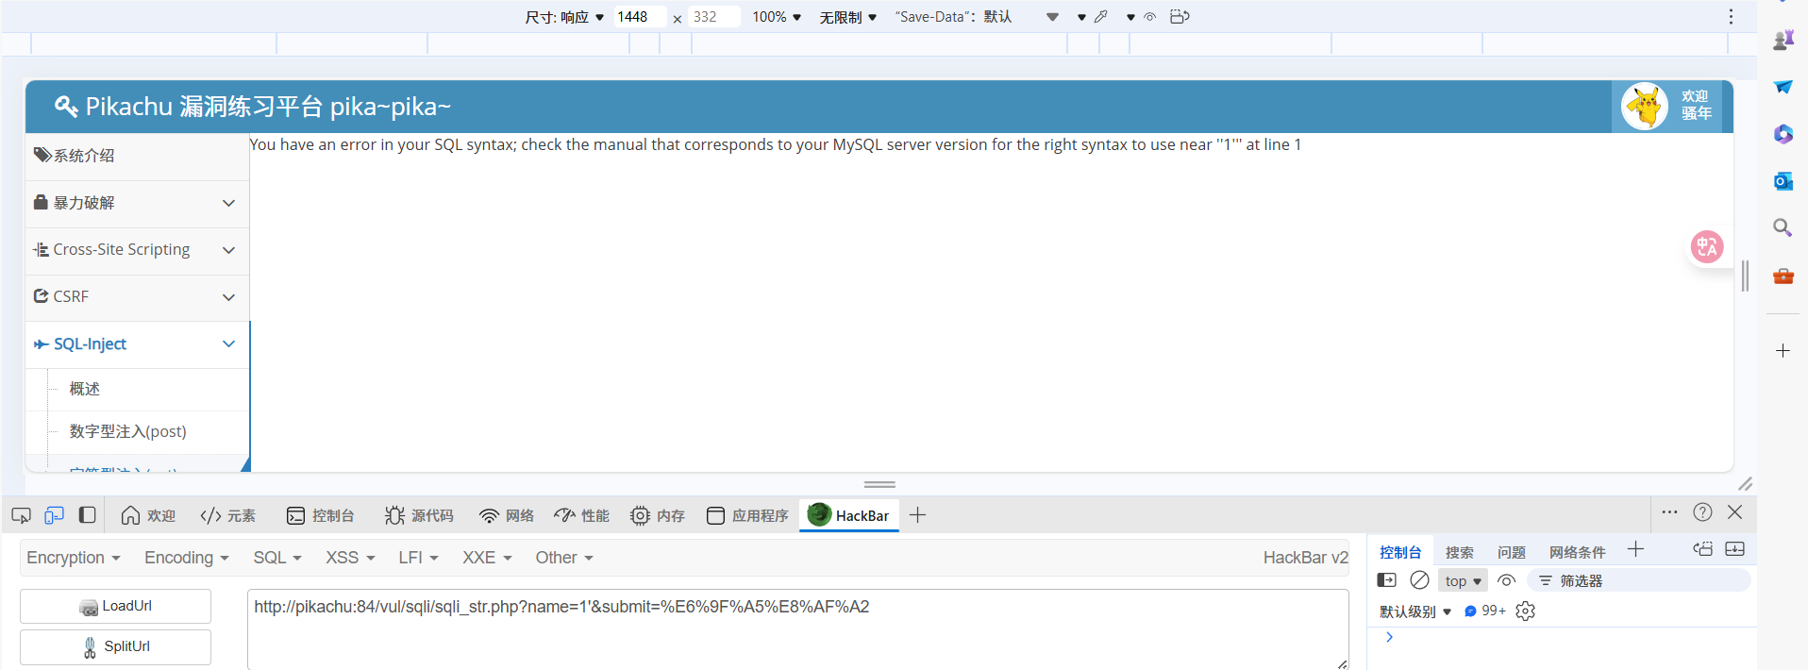
Task: Open the Encoding dropdown in HackBar
Action: coord(187,558)
